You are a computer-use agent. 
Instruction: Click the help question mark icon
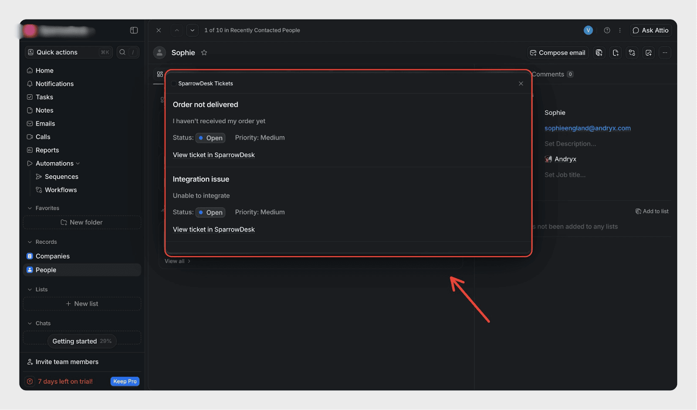607,30
